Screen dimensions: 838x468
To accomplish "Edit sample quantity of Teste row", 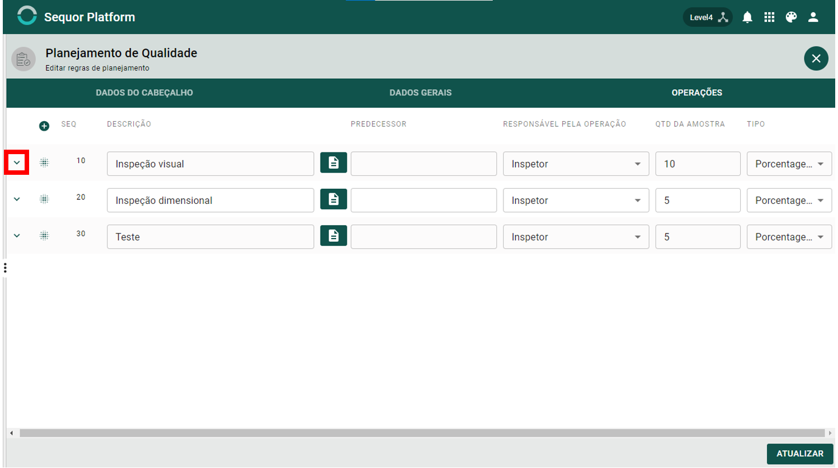I will [x=698, y=237].
